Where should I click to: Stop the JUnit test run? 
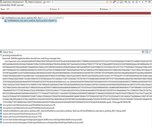(x=133, y=2)
